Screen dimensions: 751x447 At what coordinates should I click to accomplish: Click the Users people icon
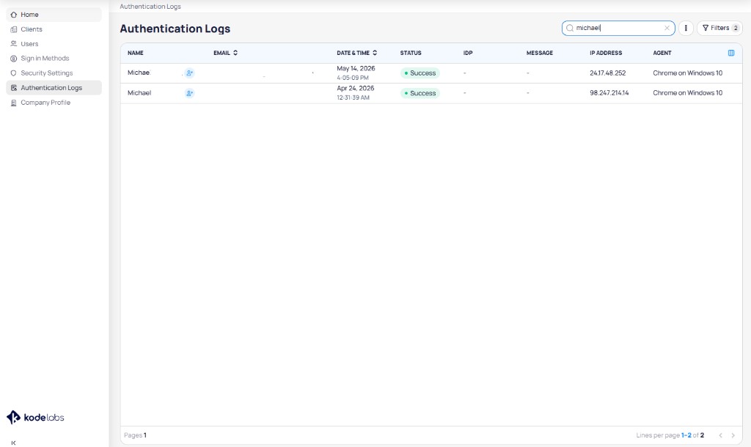pyautogui.click(x=13, y=43)
